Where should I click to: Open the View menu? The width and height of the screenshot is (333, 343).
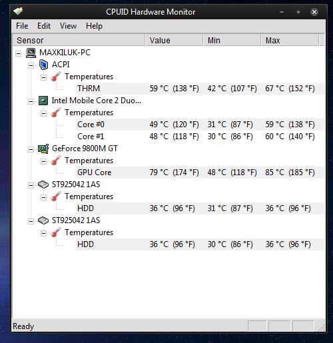pyautogui.click(x=68, y=26)
